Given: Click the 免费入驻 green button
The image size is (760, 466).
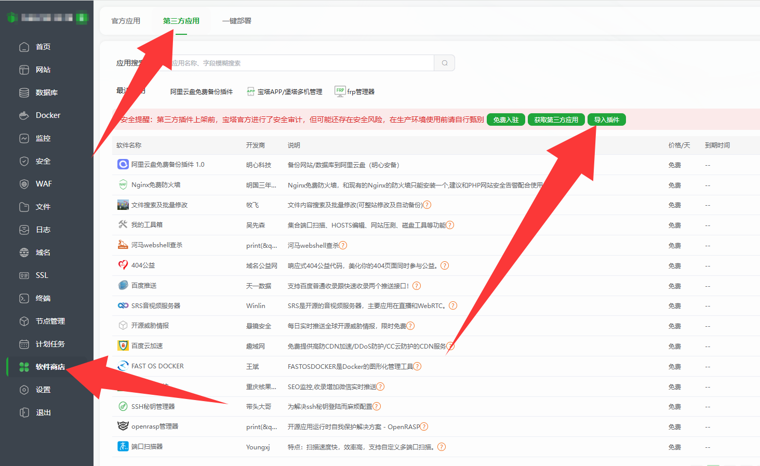Looking at the screenshot, I should [505, 119].
